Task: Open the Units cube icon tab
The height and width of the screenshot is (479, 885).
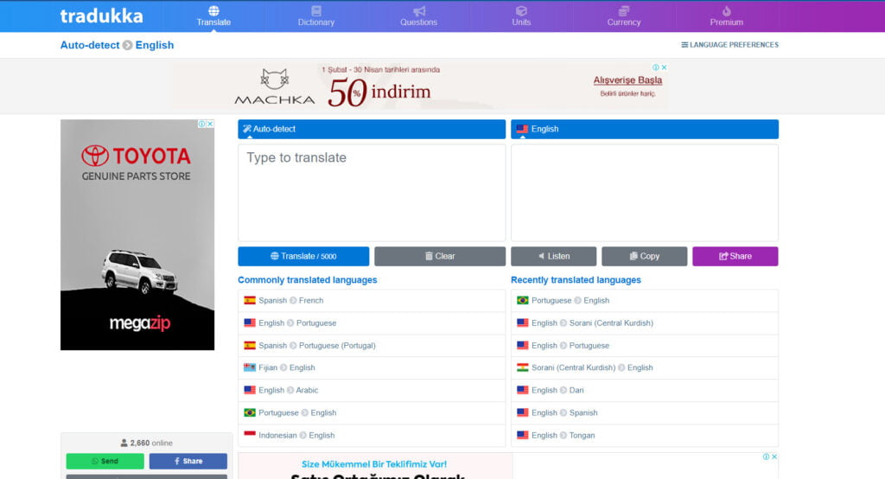Action: click(521, 16)
